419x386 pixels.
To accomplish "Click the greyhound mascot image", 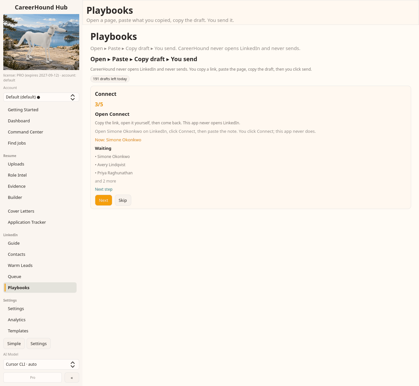I will coord(41,42).
